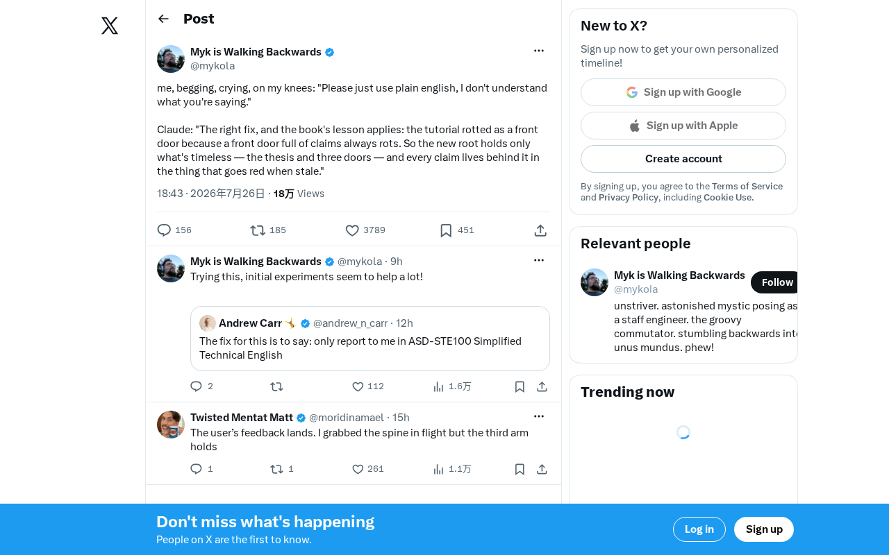Viewport: 889px width, 555px height.
Task: Go back with the arrow beside Post
Action: (x=163, y=19)
